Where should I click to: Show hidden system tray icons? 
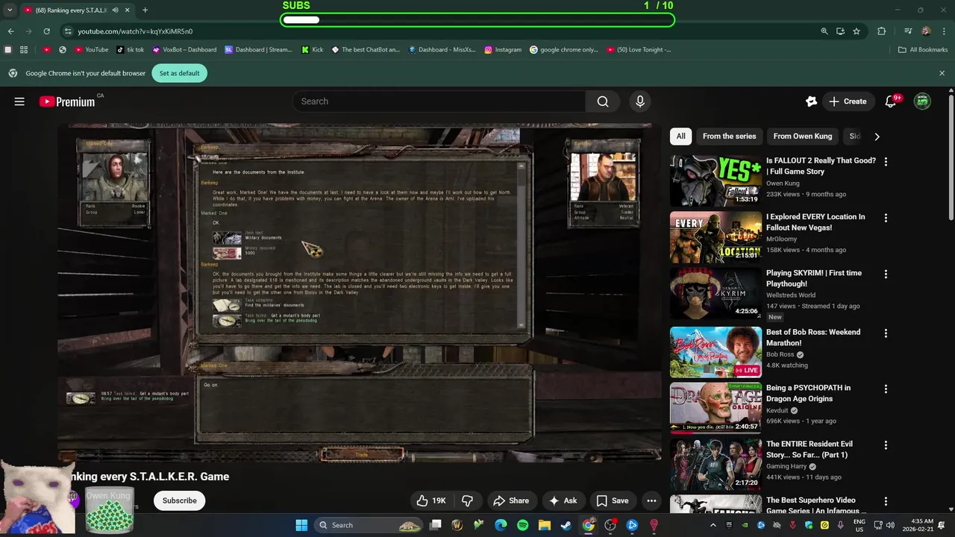click(x=713, y=525)
